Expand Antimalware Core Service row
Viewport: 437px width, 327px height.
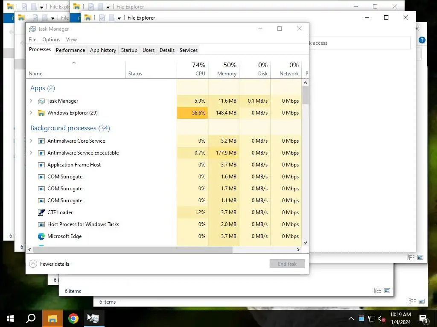[x=31, y=141]
